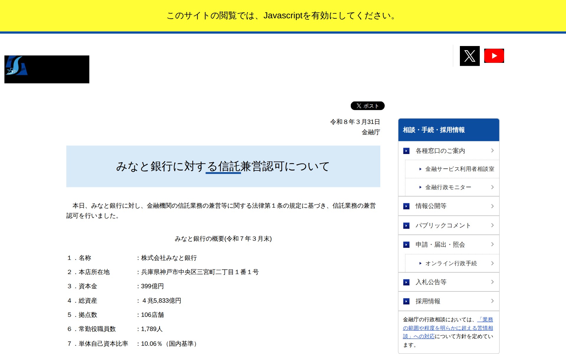
Task: Click blue arrow icon beside 各種窓口のご案内
Action: point(406,151)
